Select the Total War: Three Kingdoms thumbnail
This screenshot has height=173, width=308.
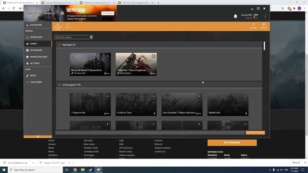[x=136, y=64]
